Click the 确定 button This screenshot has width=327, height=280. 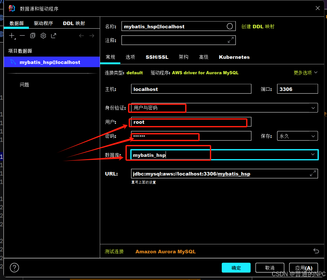236,268
